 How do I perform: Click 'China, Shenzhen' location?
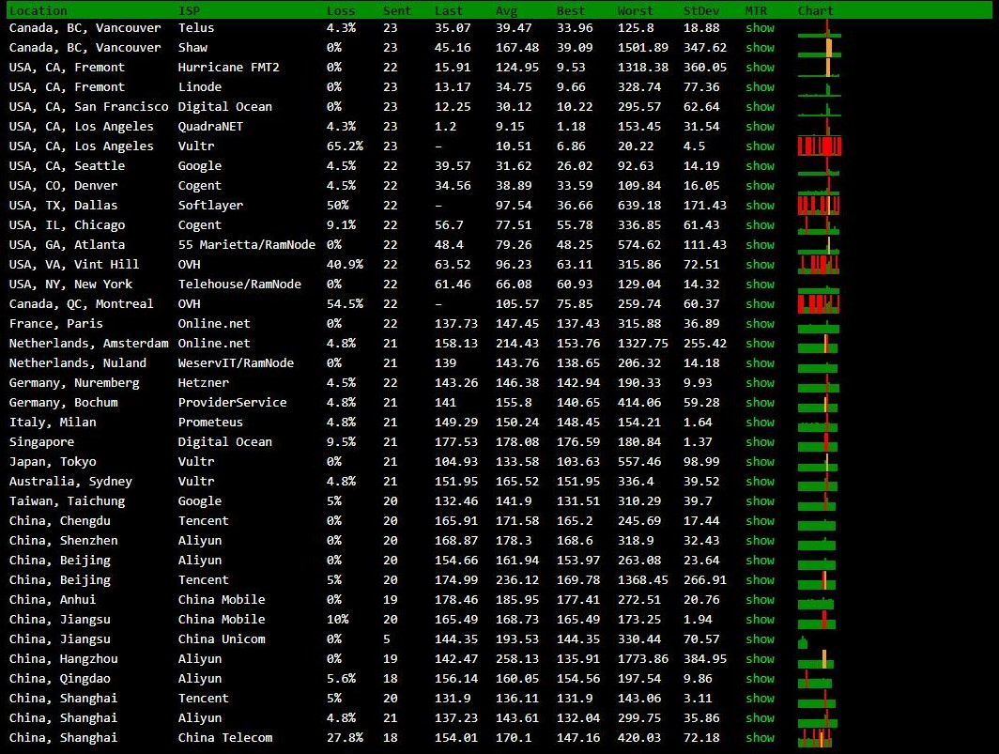tap(63, 541)
